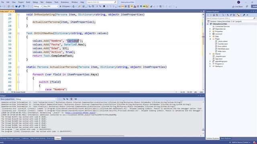Click the search magnifier in the title bar
The image size is (257, 144).
115,2
